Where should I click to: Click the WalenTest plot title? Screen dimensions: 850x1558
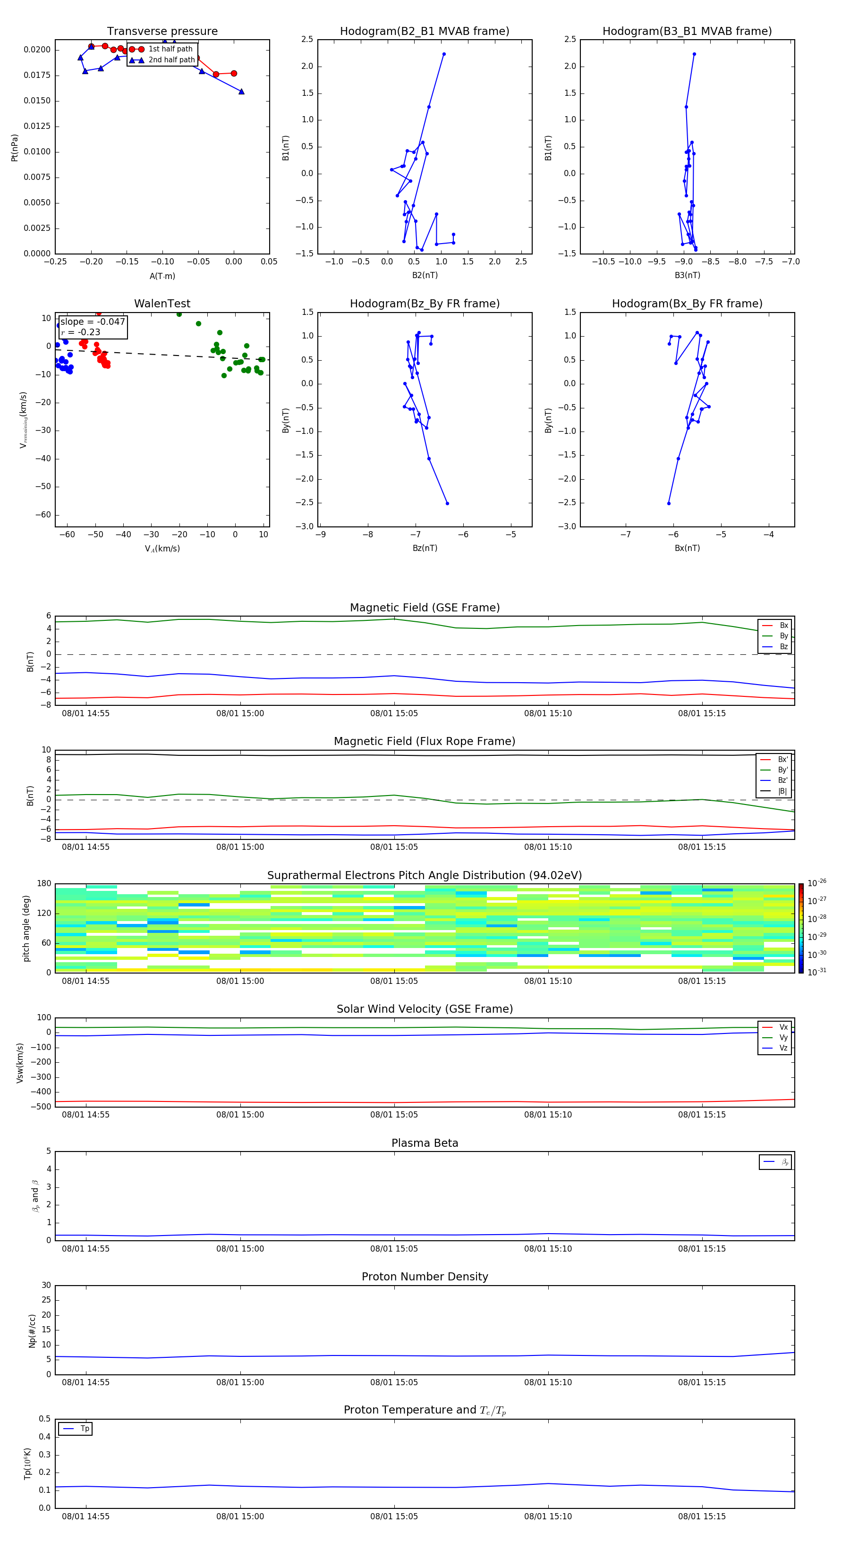pos(162,304)
